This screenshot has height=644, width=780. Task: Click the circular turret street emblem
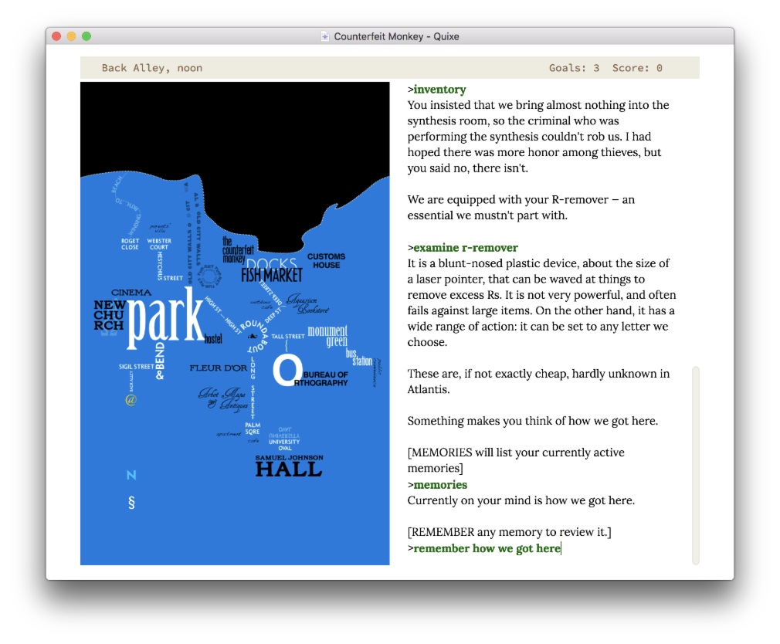coord(209,275)
